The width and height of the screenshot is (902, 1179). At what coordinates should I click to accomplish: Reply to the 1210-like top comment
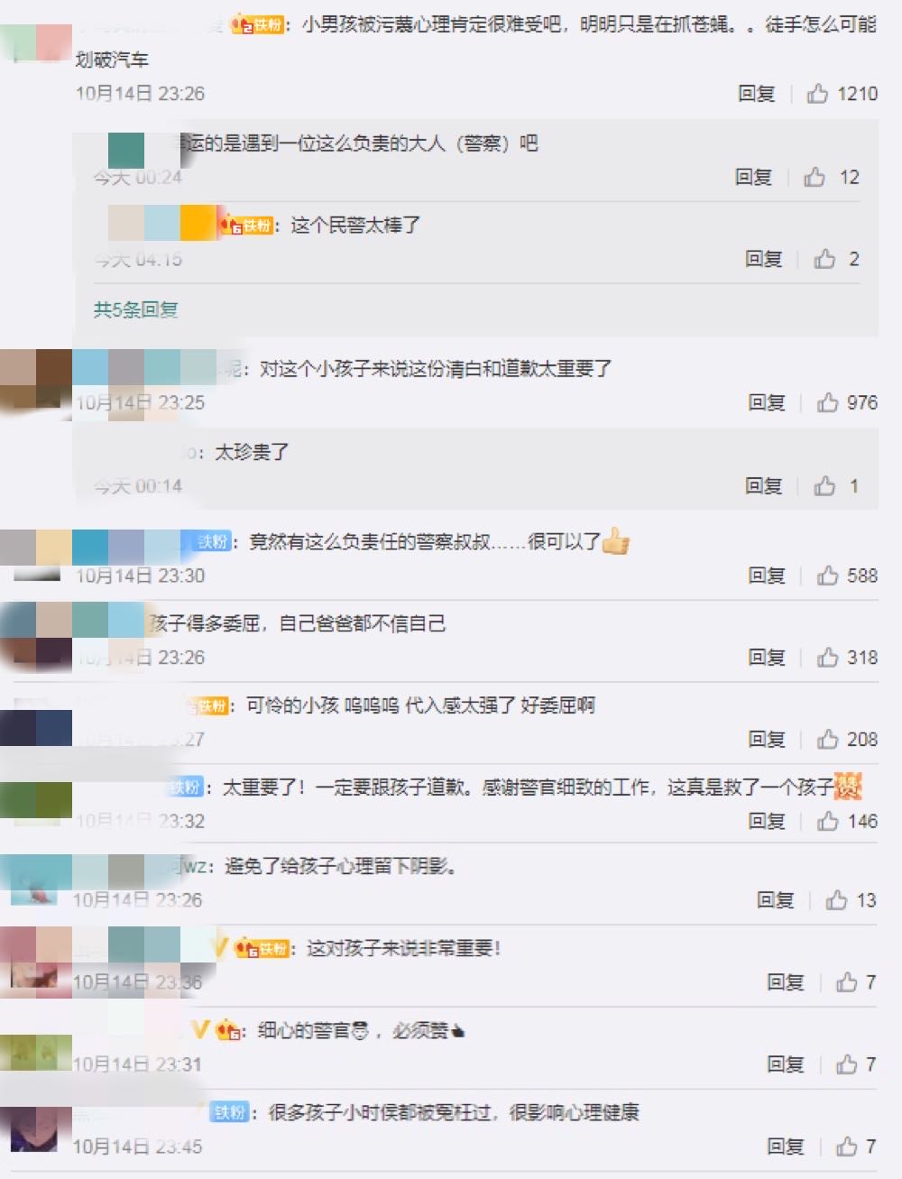pos(756,94)
